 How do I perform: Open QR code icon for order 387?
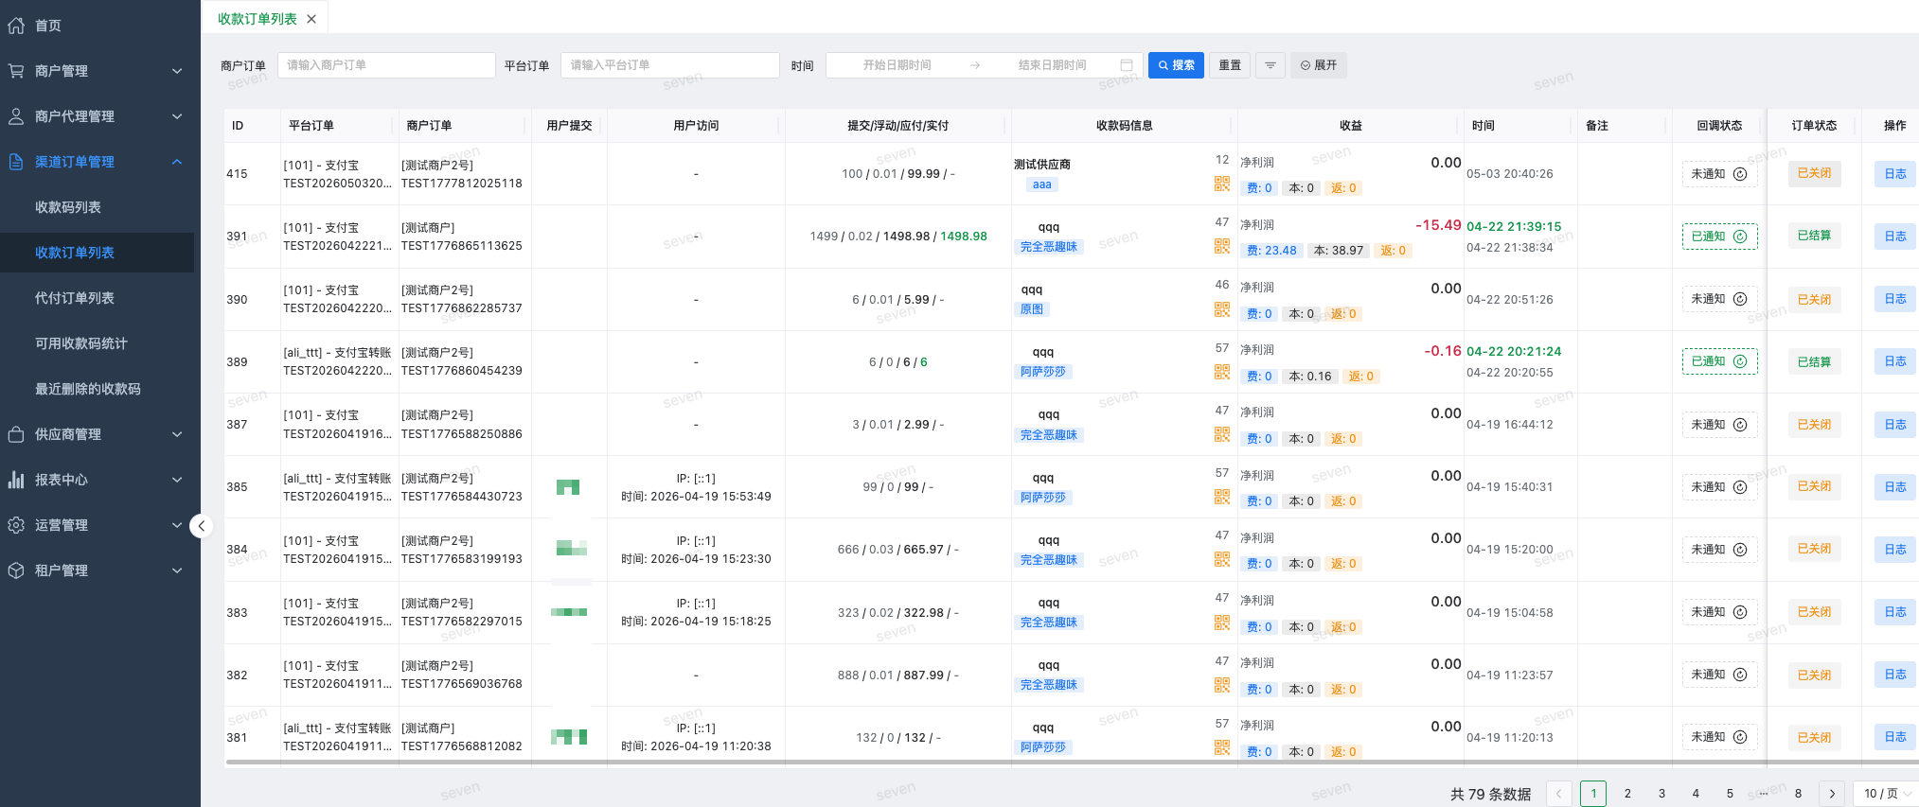pyautogui.click(x=1222, y=434)
